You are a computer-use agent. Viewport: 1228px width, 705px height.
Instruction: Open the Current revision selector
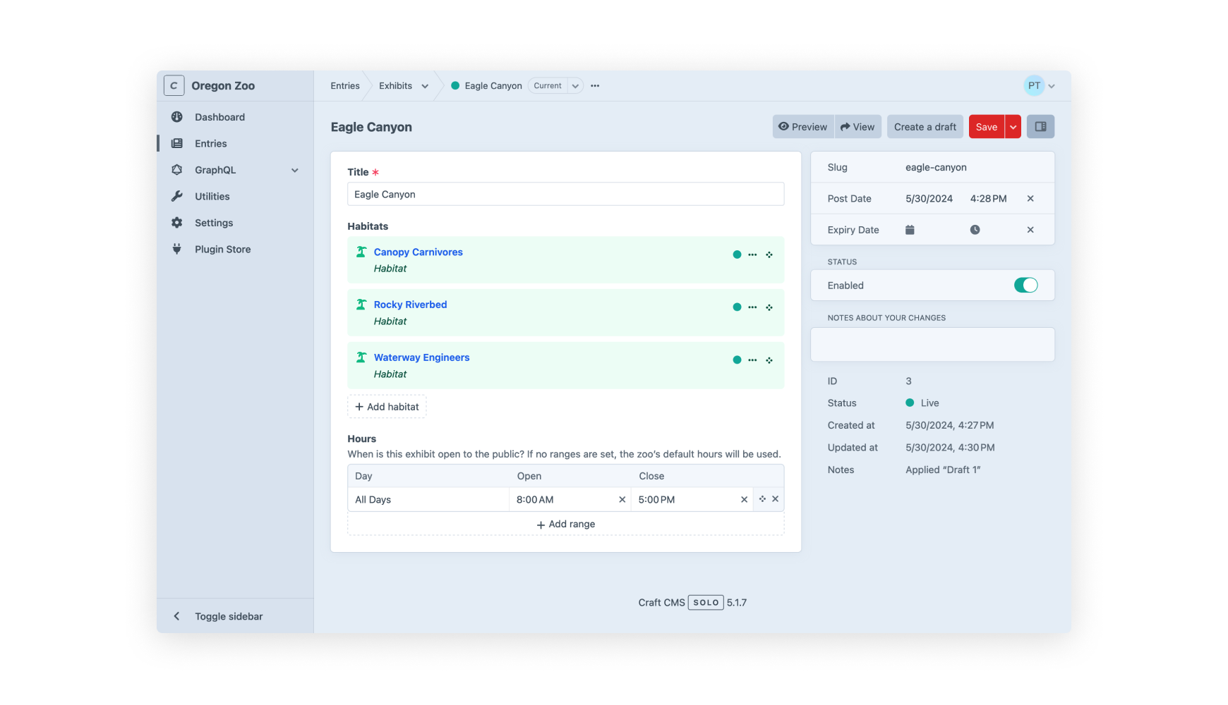pyautogui.click(x=555, y=85)
